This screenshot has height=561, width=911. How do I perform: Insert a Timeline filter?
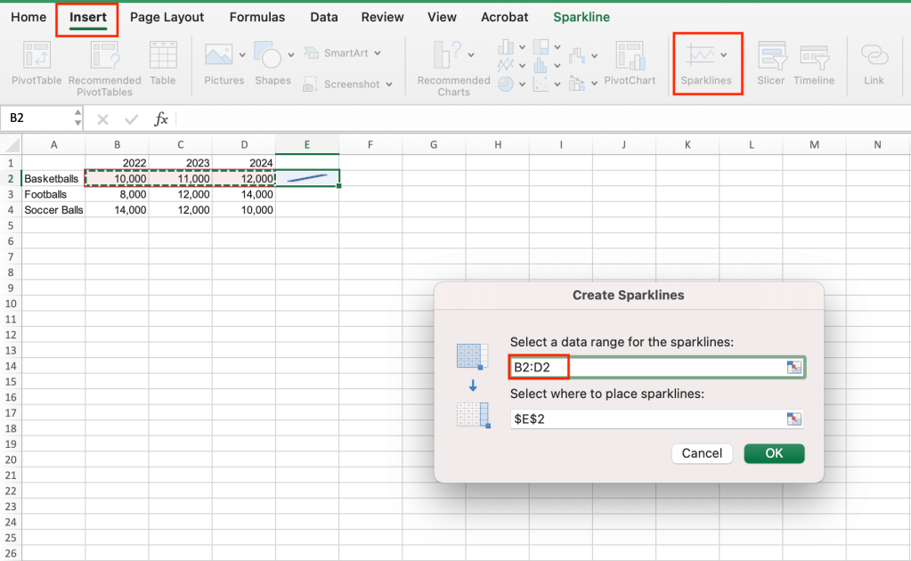[814, 63]
